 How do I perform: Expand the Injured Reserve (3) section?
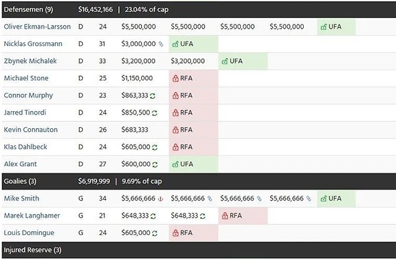33,250
